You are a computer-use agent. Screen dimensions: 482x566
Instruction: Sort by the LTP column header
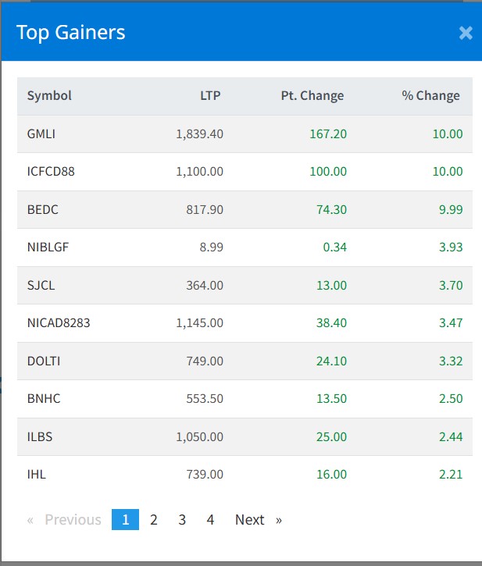pos(210,96)
